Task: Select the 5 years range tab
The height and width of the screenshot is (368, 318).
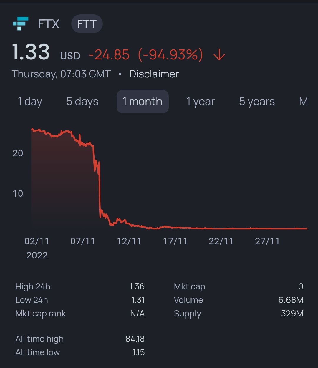Action: pyautogui.click(x=257, y=102)
